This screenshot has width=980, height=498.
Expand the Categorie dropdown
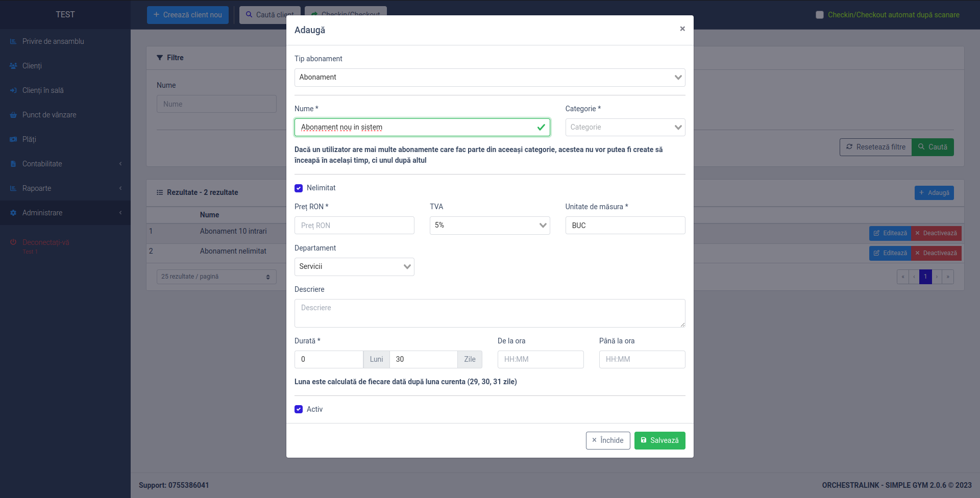[625, 128]
